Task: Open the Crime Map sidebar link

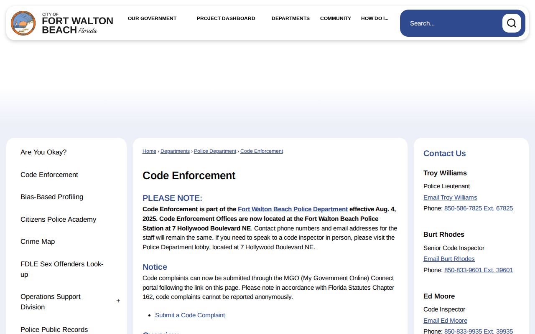Action: (38, 242)
